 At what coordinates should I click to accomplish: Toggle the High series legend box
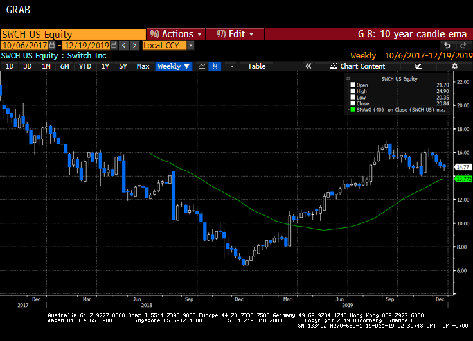point(352,91)
